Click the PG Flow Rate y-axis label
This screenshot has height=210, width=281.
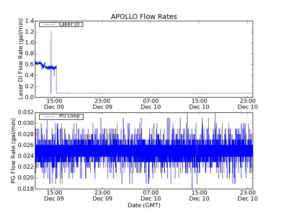14,150
